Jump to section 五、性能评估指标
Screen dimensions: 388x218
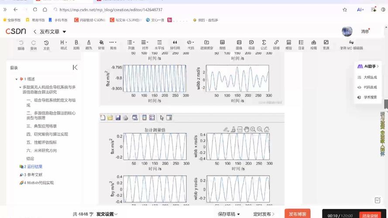[x=41, y=143]
